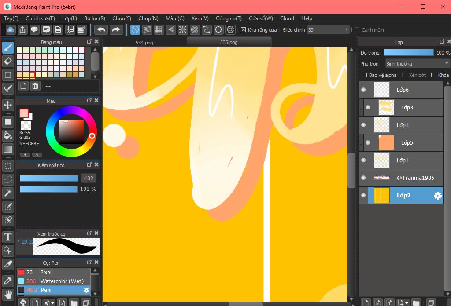Switch to the 534.png tab
Viewport: 451px width, 306px height.
[144, 43]
